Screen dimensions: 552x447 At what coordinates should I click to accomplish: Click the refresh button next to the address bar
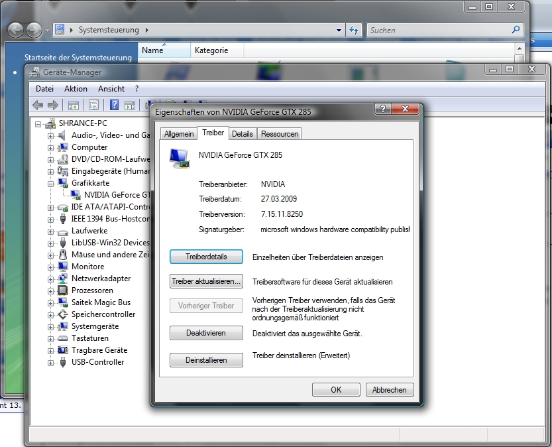(x=354, y=31)
